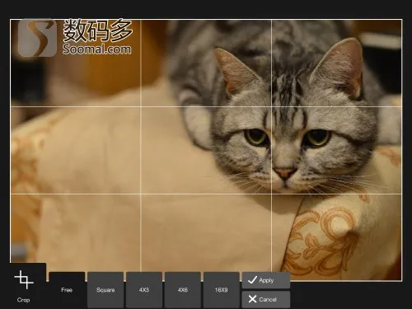Cancel the crop operation
The image size is (412, 309).
[x=266, y=299]
